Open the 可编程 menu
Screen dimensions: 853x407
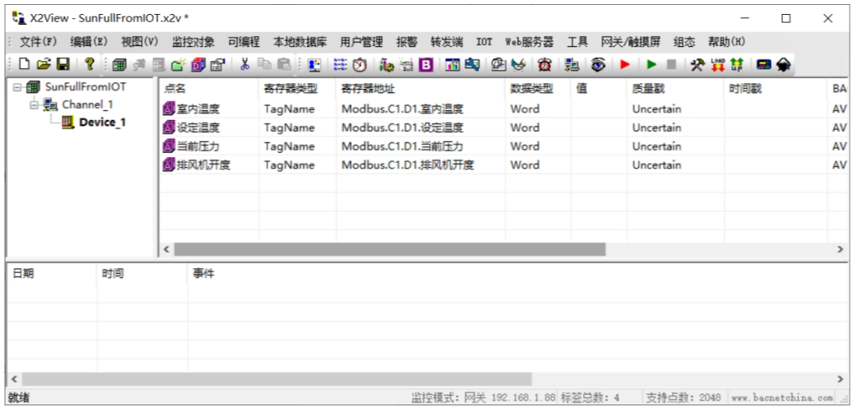[x=244, y=42]
